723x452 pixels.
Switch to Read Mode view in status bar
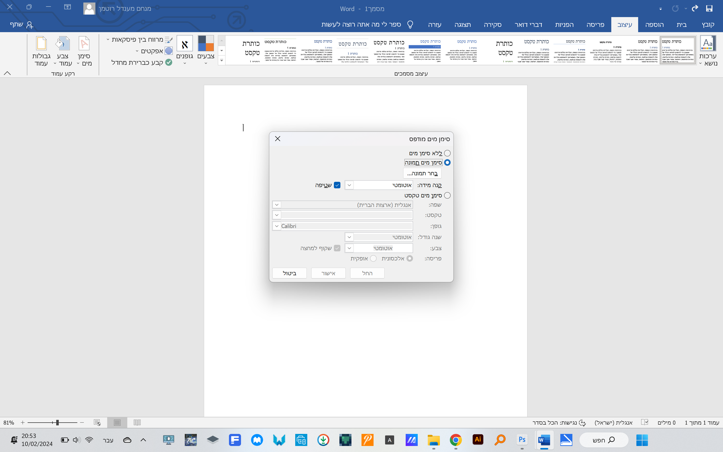(137, 422)
